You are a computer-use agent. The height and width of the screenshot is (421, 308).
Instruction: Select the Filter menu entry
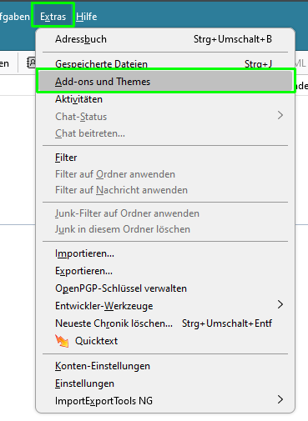tap(165, 158)
